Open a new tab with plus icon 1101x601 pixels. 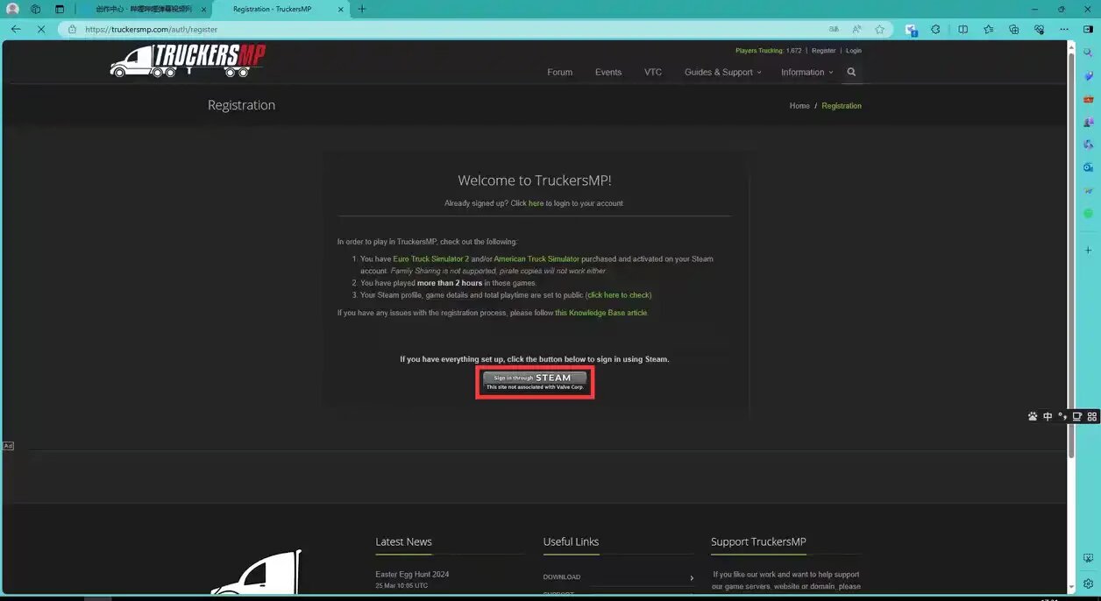pyautogui.click(x=362, y=9)
